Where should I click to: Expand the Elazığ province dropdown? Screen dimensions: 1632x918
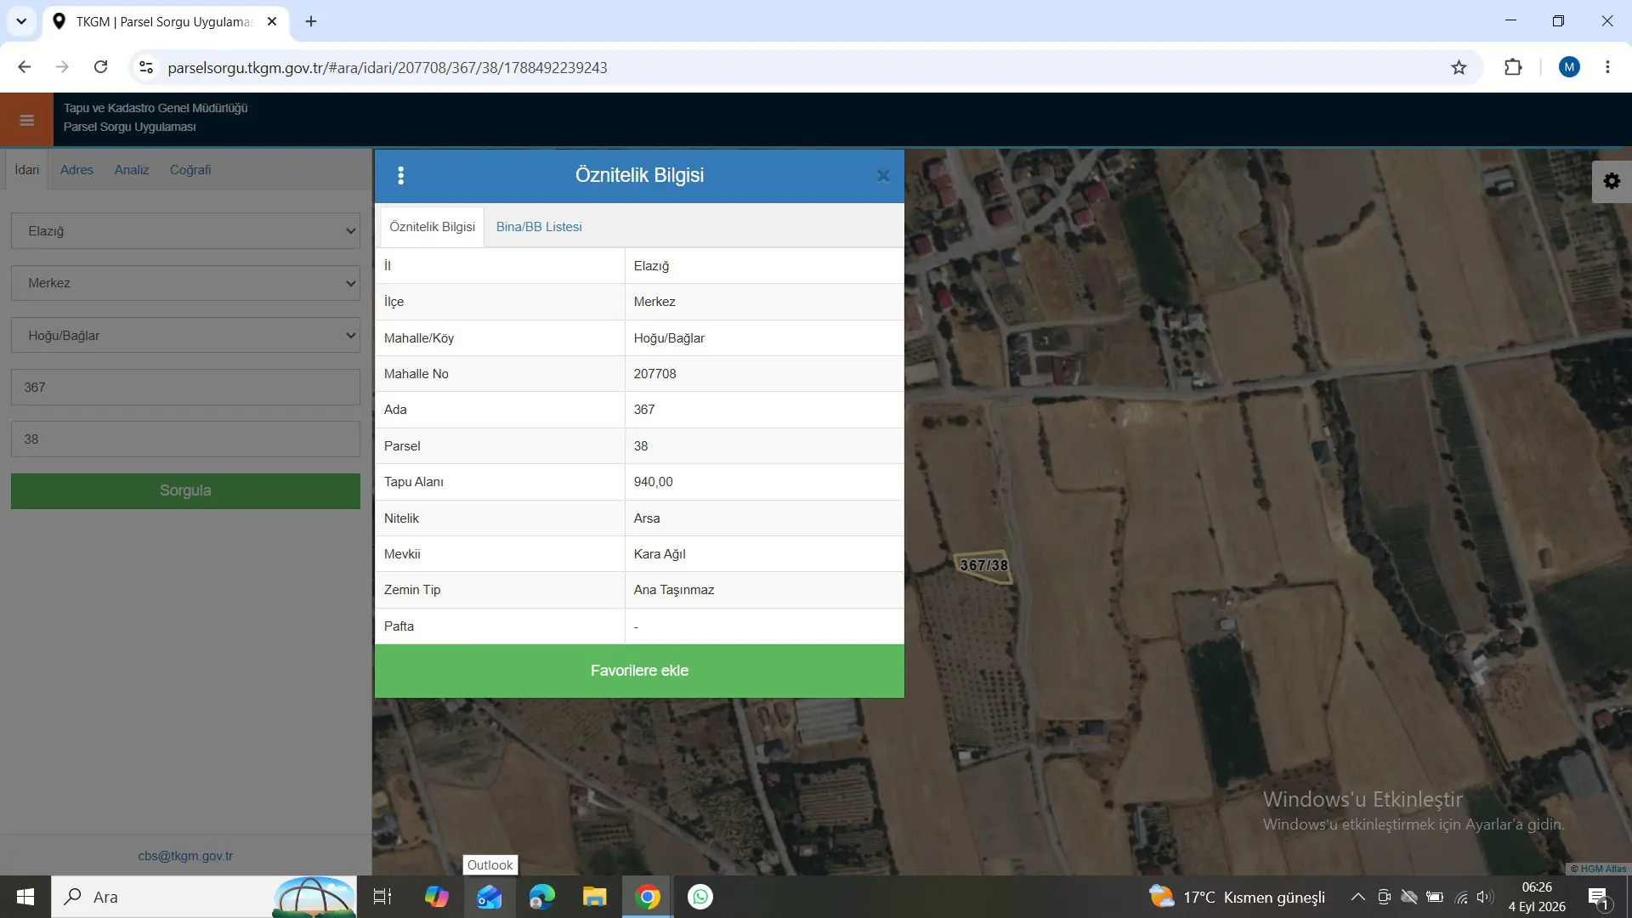click(185, 231)
